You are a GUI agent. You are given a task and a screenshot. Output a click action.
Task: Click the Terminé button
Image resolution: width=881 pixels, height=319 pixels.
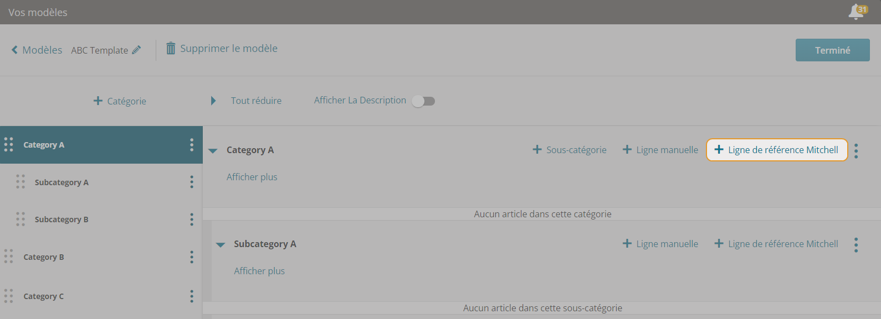click(832, 50)
